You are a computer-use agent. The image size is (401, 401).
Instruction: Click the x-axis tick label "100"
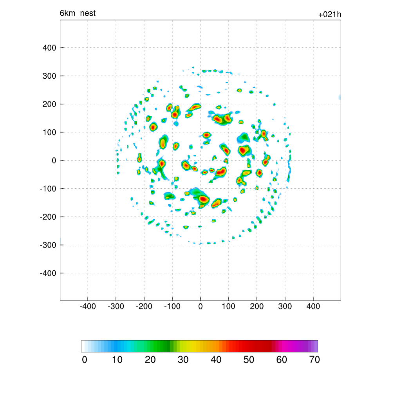click(228, 306)
